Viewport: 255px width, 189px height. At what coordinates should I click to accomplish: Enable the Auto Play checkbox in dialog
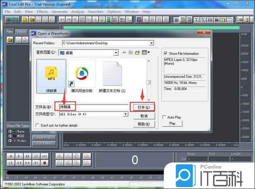[x=164, y=117]
